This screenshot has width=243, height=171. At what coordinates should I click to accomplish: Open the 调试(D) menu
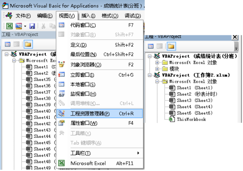pos(133,16)
